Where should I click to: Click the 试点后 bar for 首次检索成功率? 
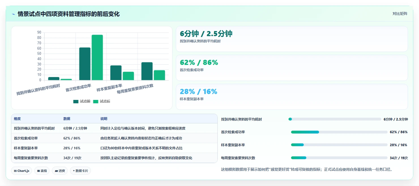tap(97, 58)
